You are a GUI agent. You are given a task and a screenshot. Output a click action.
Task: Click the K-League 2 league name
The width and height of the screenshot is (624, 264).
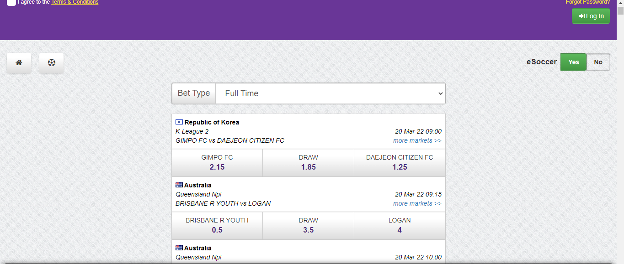(x=192, y=131)
